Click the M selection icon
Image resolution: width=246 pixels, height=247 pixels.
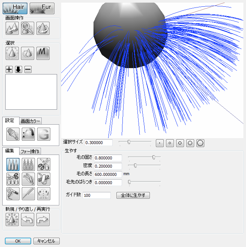click(x=43, y=53)
